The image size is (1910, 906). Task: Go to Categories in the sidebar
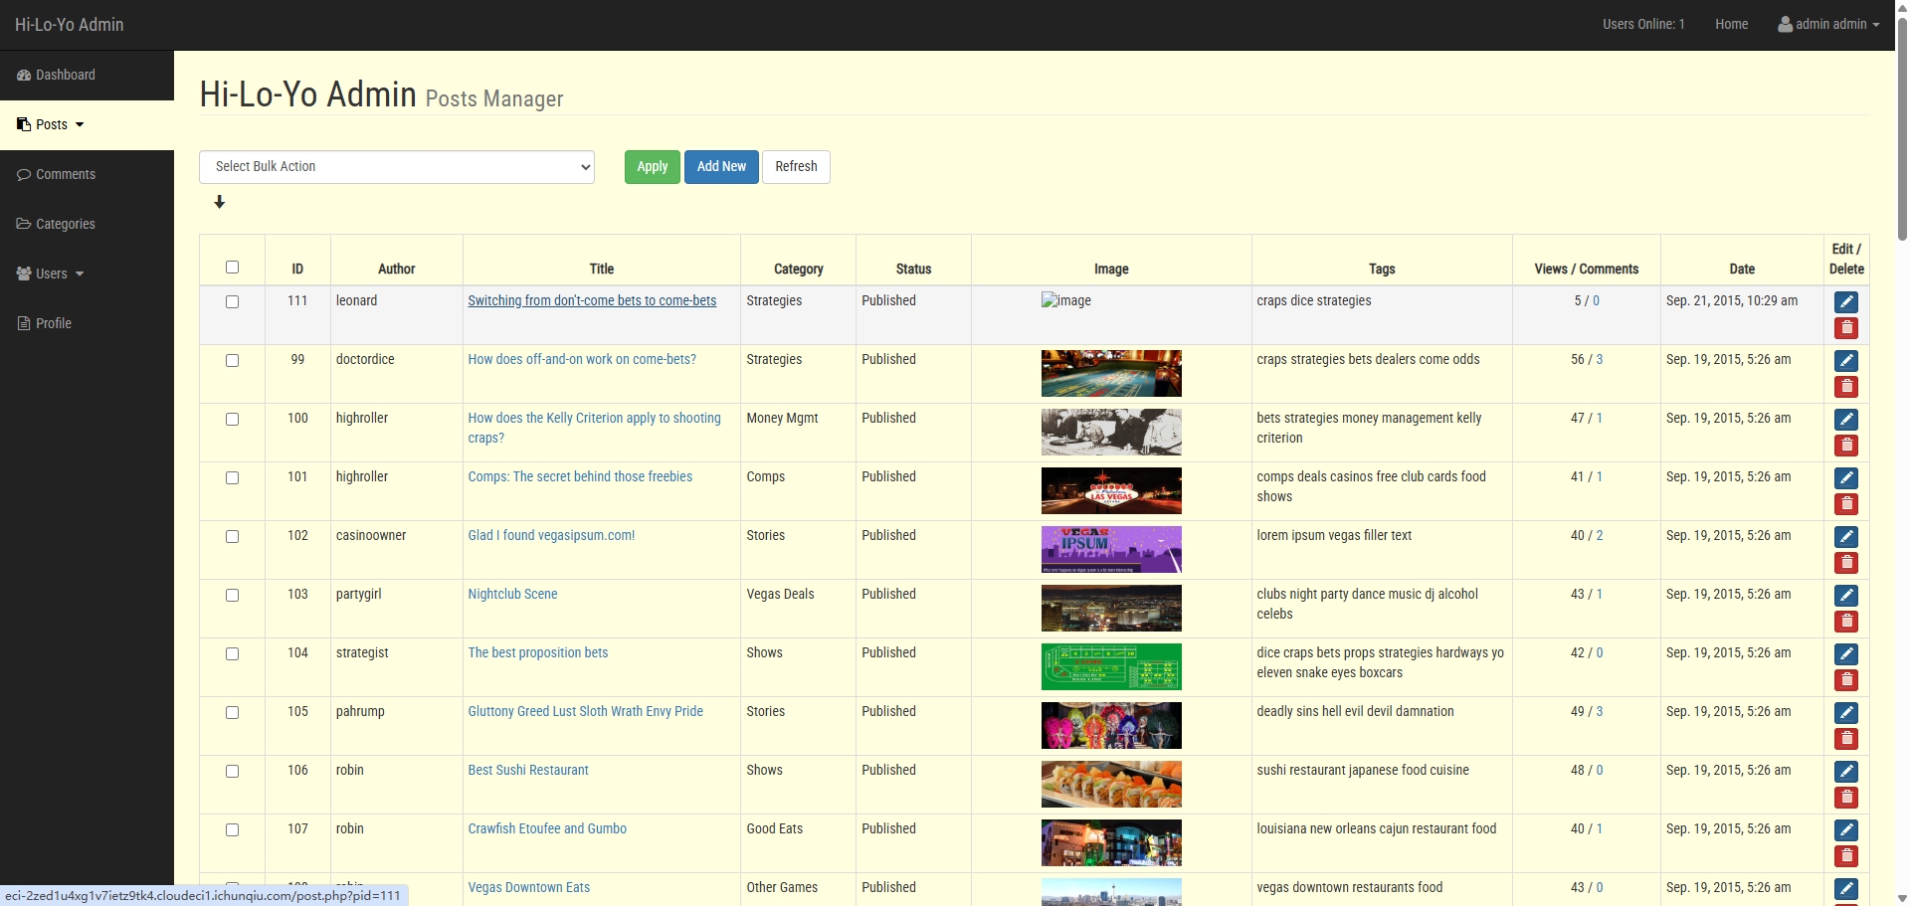(x=66, y=225)
